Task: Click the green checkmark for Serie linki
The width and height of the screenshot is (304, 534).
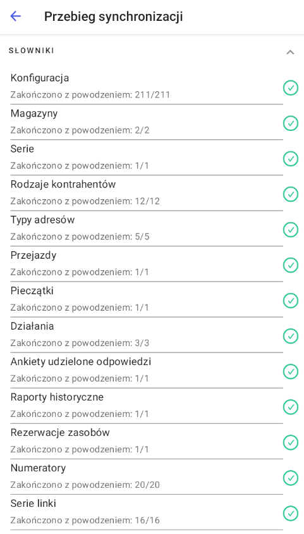Action: point(290,512)
